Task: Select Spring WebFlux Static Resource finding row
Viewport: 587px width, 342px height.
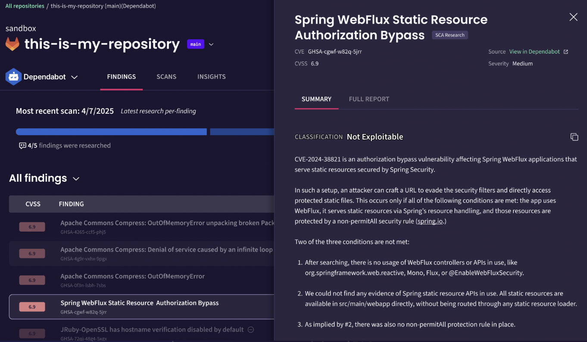Action: point(141,307)
